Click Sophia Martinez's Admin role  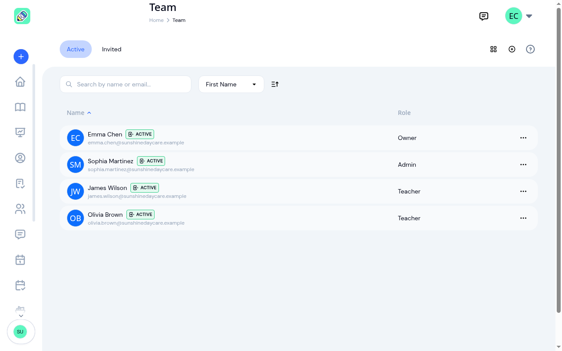[x=407, y=165]
